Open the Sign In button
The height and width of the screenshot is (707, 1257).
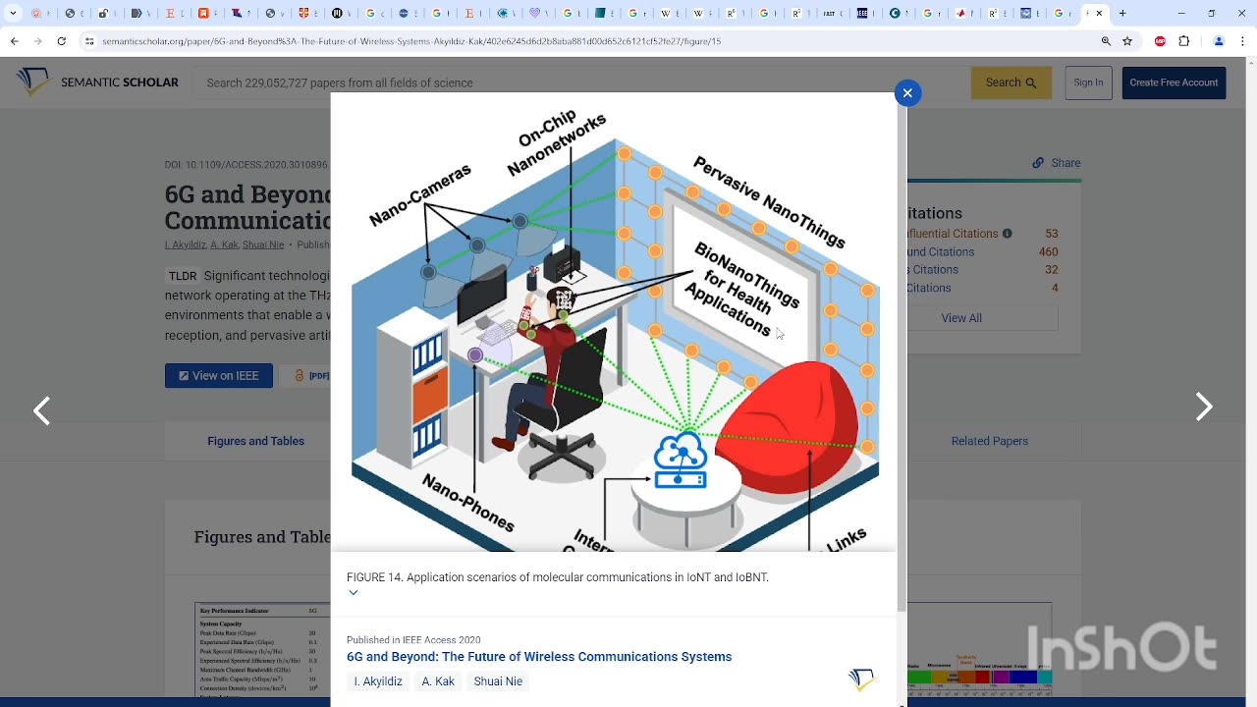[x=1088, y=82]
